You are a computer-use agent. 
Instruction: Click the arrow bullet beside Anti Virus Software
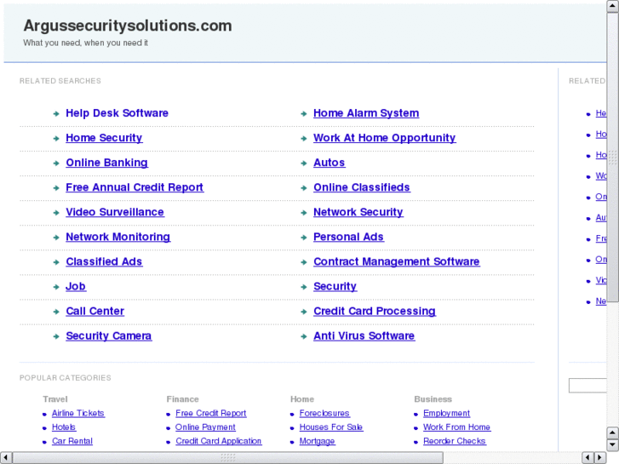click(x=304, y=336)
